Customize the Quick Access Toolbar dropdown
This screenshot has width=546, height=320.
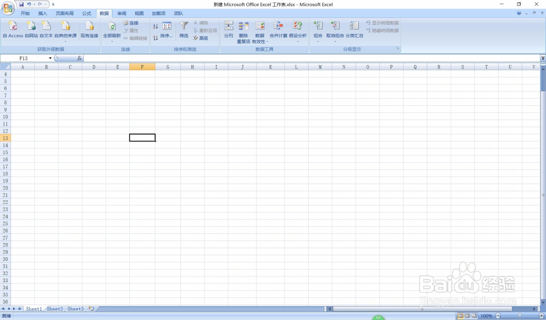pyautogui.click(x=53, y=4)
